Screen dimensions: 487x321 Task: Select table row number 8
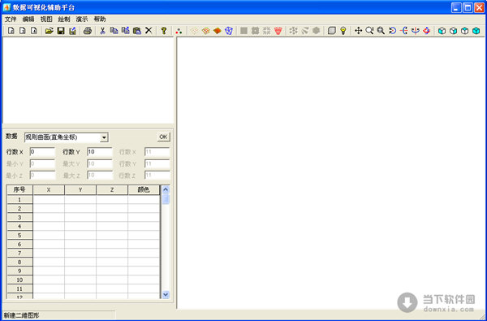click(19, 262)
